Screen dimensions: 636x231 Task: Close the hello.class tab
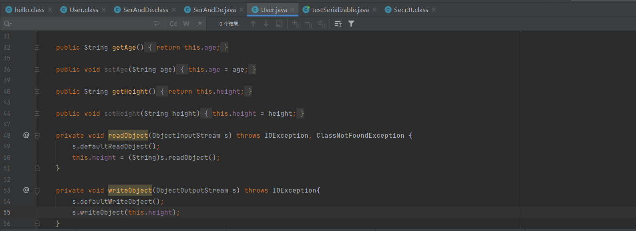(50, 10)
